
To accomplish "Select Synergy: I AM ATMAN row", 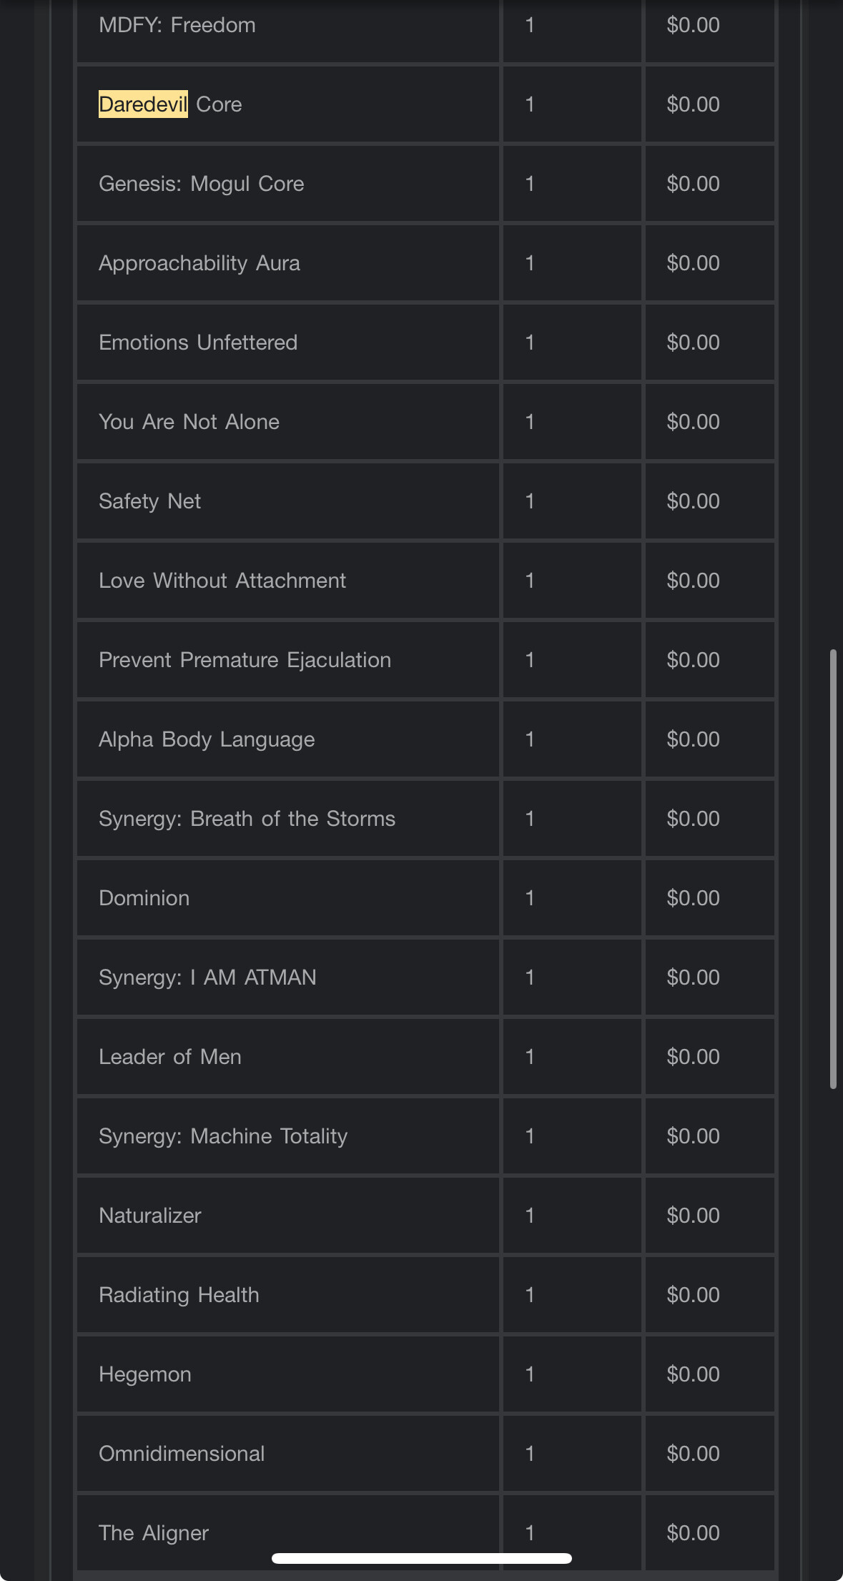I will click(207, 977).
